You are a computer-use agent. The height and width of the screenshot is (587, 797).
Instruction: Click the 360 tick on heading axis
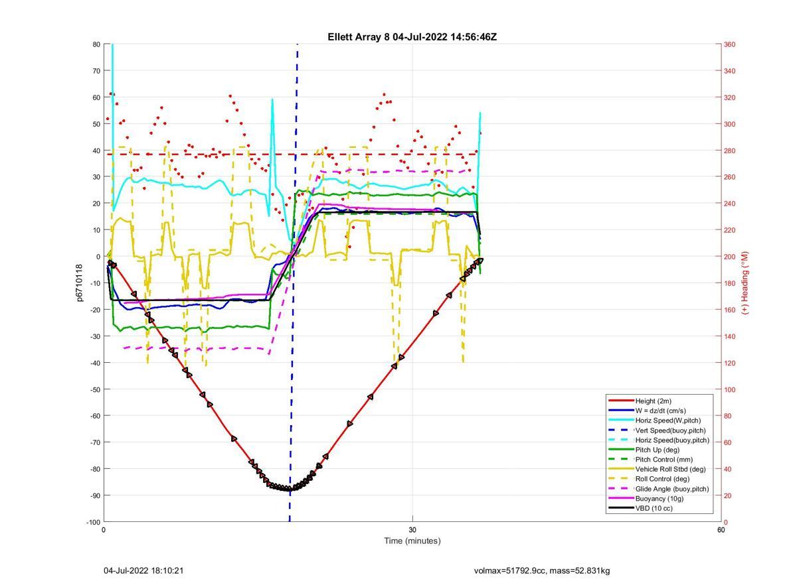(730, 44)
